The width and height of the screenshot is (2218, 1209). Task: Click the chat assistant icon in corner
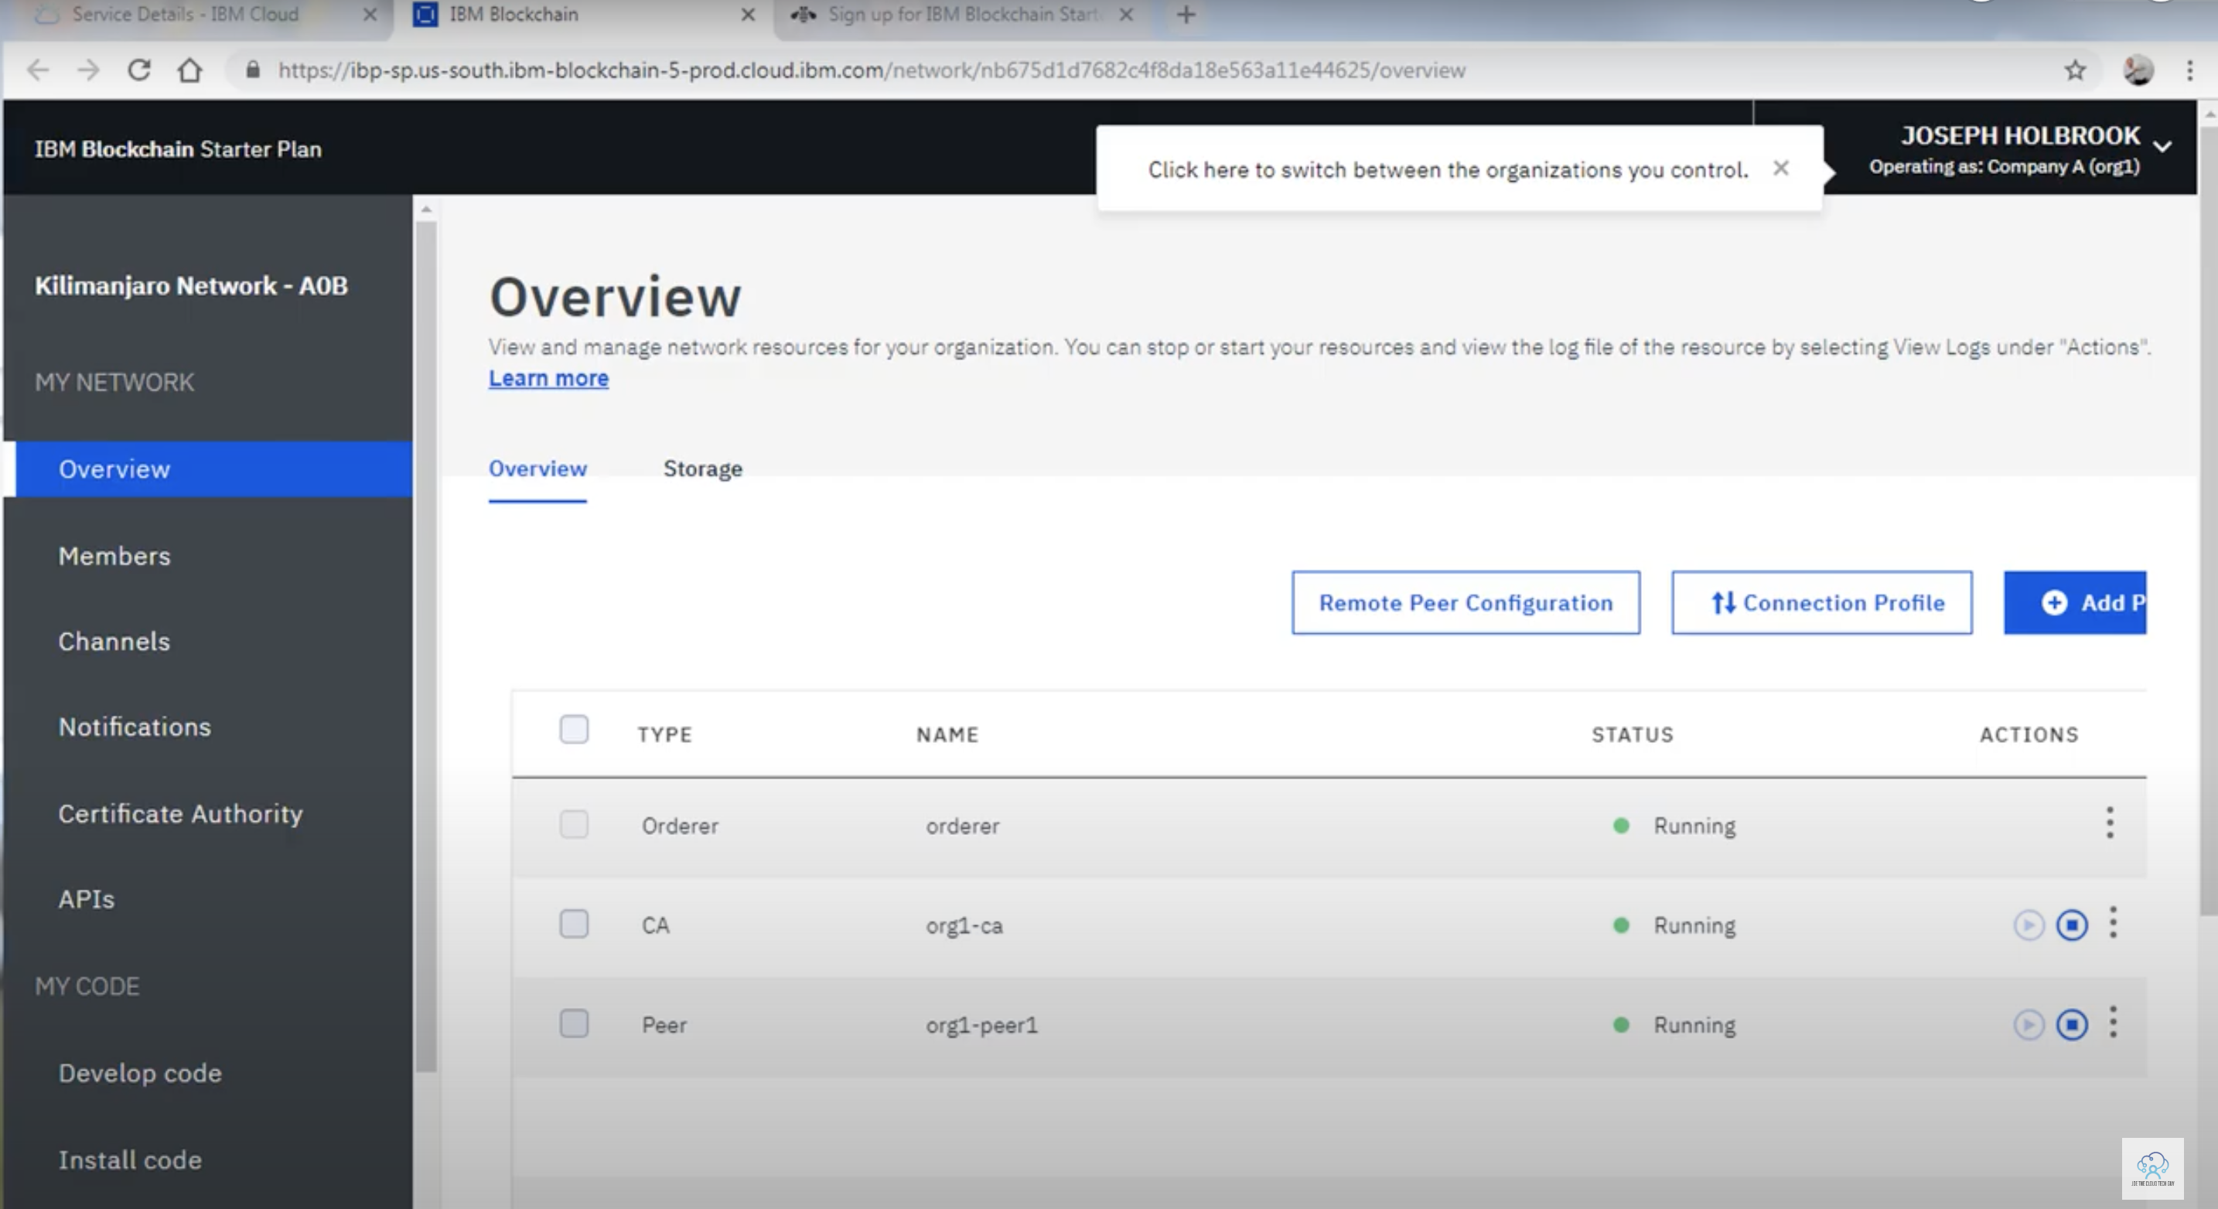pyautogui.click(x=2152, y=1169)
